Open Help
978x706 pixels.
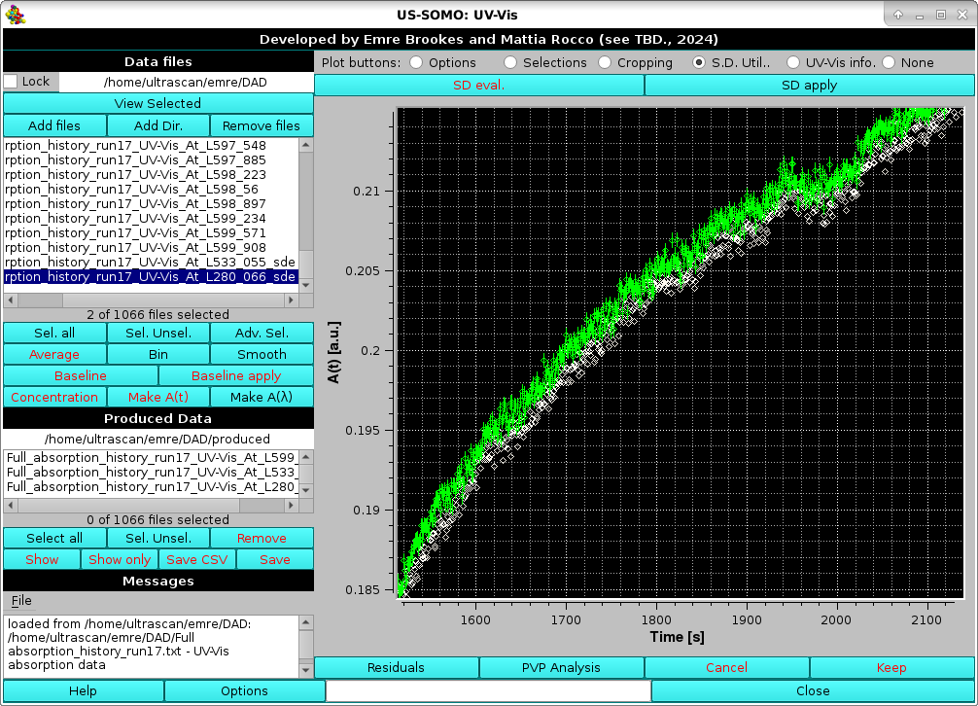[82, 690]
